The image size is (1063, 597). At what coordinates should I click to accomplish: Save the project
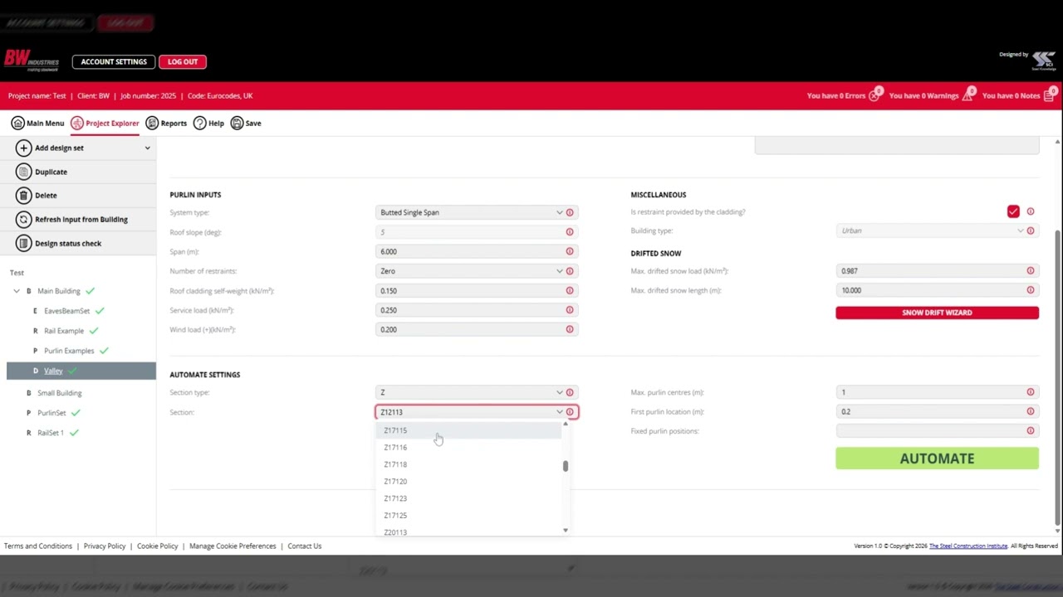[246, 123]
